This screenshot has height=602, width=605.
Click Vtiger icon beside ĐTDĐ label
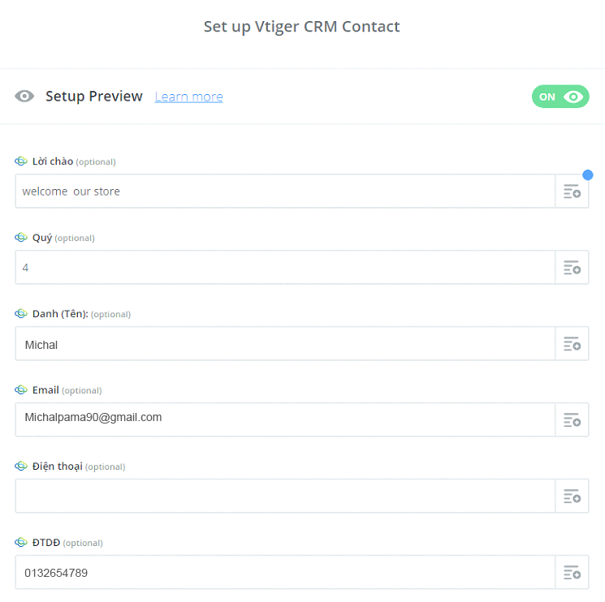(x=21, y=543)
